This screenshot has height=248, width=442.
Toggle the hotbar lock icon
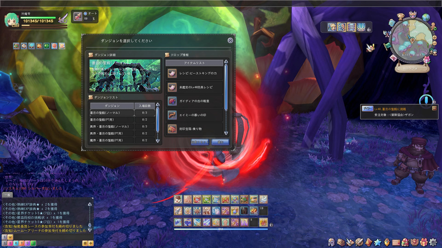click(x=271, y=225)
